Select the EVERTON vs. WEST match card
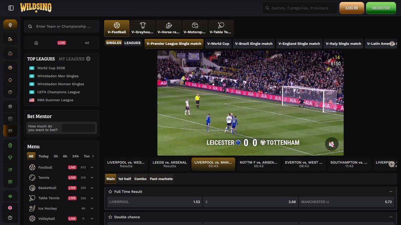Viewport: 401px width, 225px height. [304, 164]
